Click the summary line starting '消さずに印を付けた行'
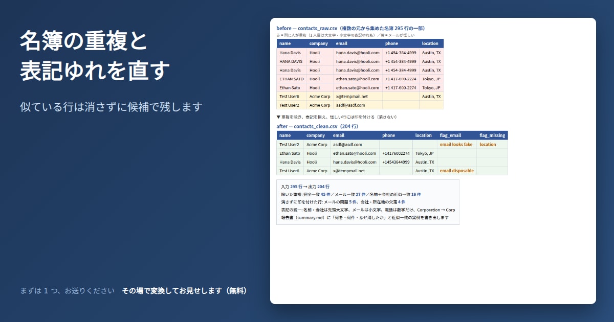The height and width of the screenshot is (322, 614). click(343, 202)
